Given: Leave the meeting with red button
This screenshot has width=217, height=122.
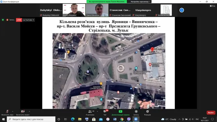Looking at the screenshot, I should [211, 113].
